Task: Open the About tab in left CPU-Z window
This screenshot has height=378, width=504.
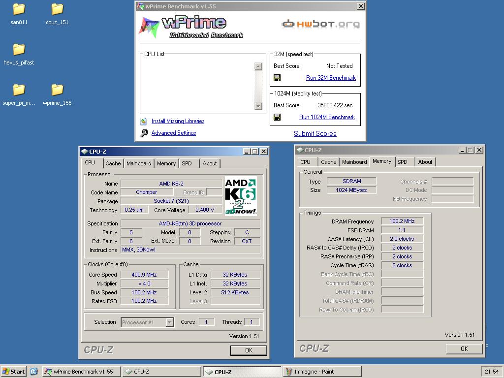Action: click(x=210, y=163)
